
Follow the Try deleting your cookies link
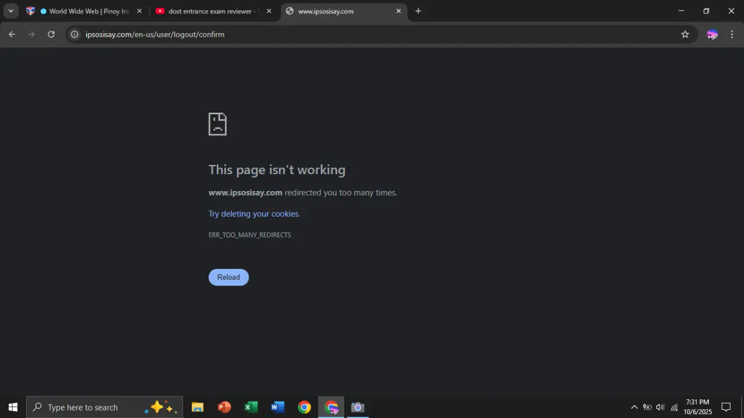tap(254, 214)
